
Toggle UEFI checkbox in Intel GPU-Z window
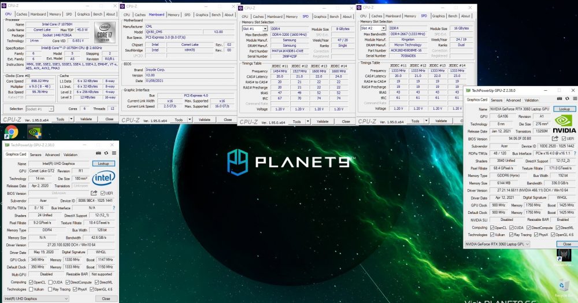pos(103,193)
